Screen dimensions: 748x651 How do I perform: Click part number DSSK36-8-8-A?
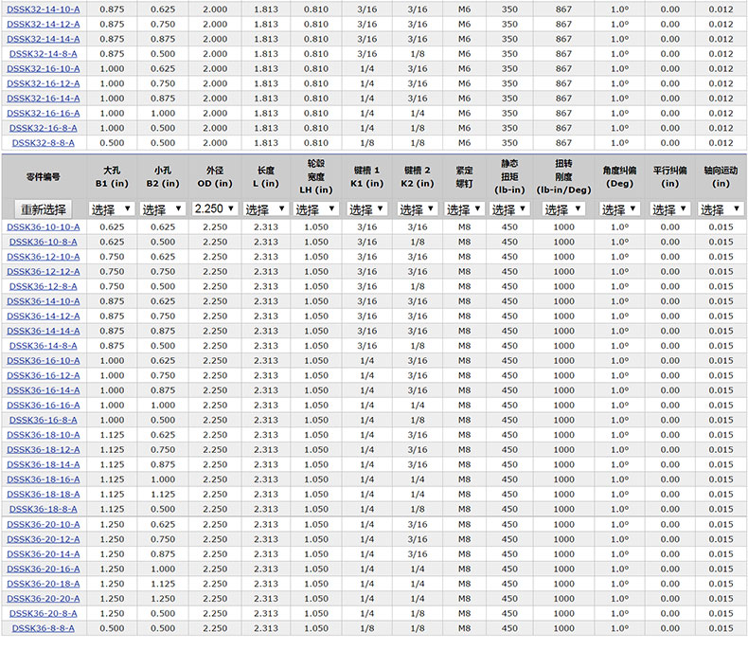click(x=44, y=628)
